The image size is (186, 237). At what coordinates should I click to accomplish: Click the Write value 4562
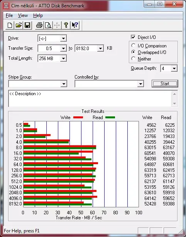151,125
